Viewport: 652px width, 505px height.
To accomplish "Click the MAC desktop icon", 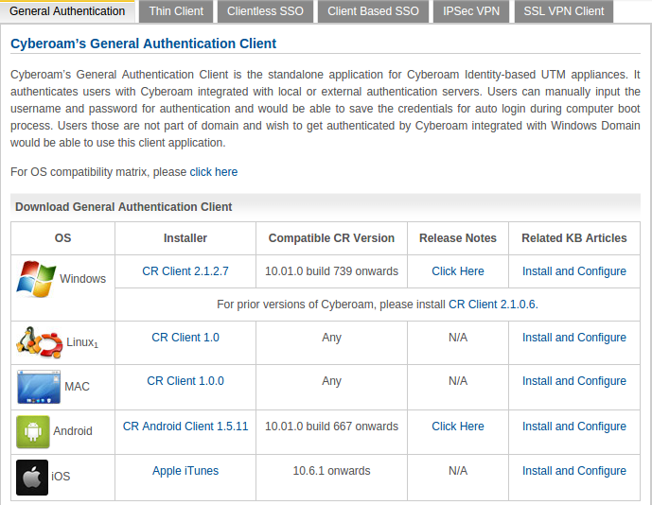I will 39,387.
